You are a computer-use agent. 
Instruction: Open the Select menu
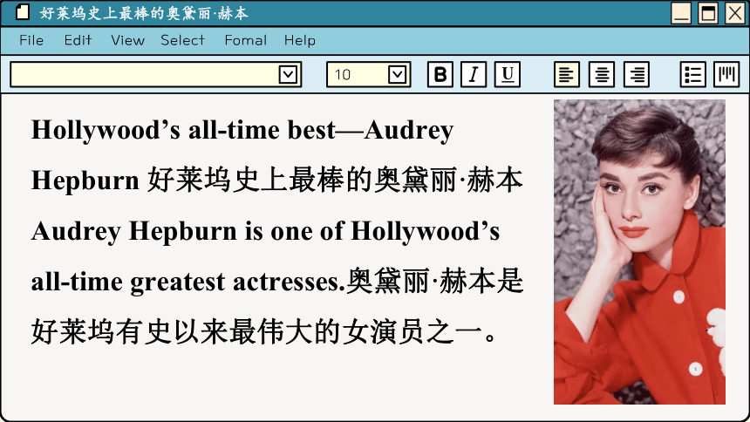pyautogui.click(x=183, y=40)
